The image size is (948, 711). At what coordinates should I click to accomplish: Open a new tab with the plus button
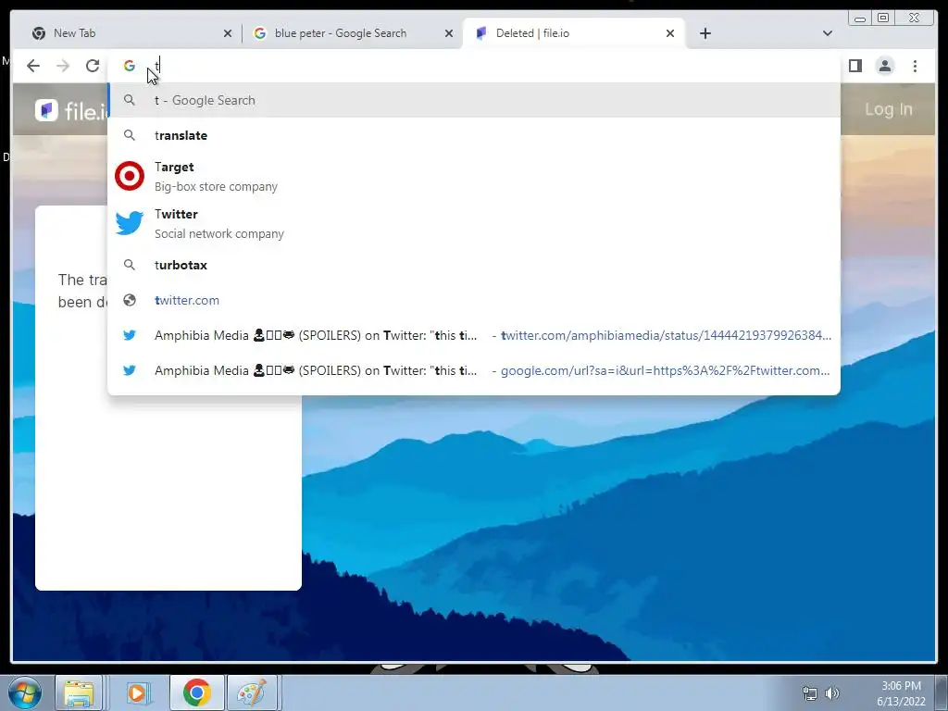[x=705, y=33]
